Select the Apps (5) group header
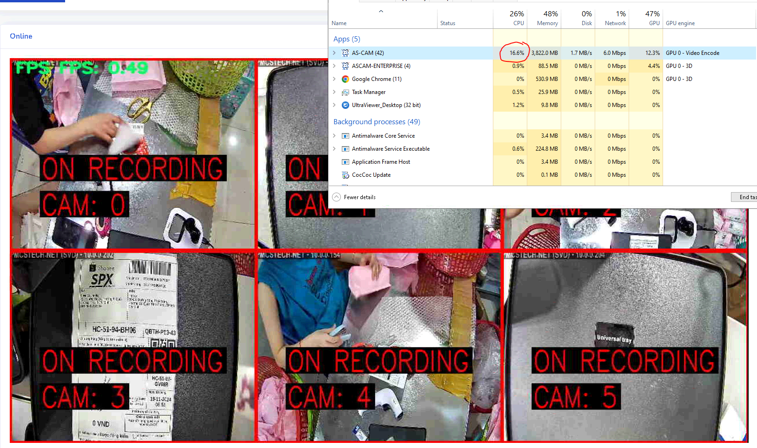Screen dimensions: 757x448 point(347,39)
